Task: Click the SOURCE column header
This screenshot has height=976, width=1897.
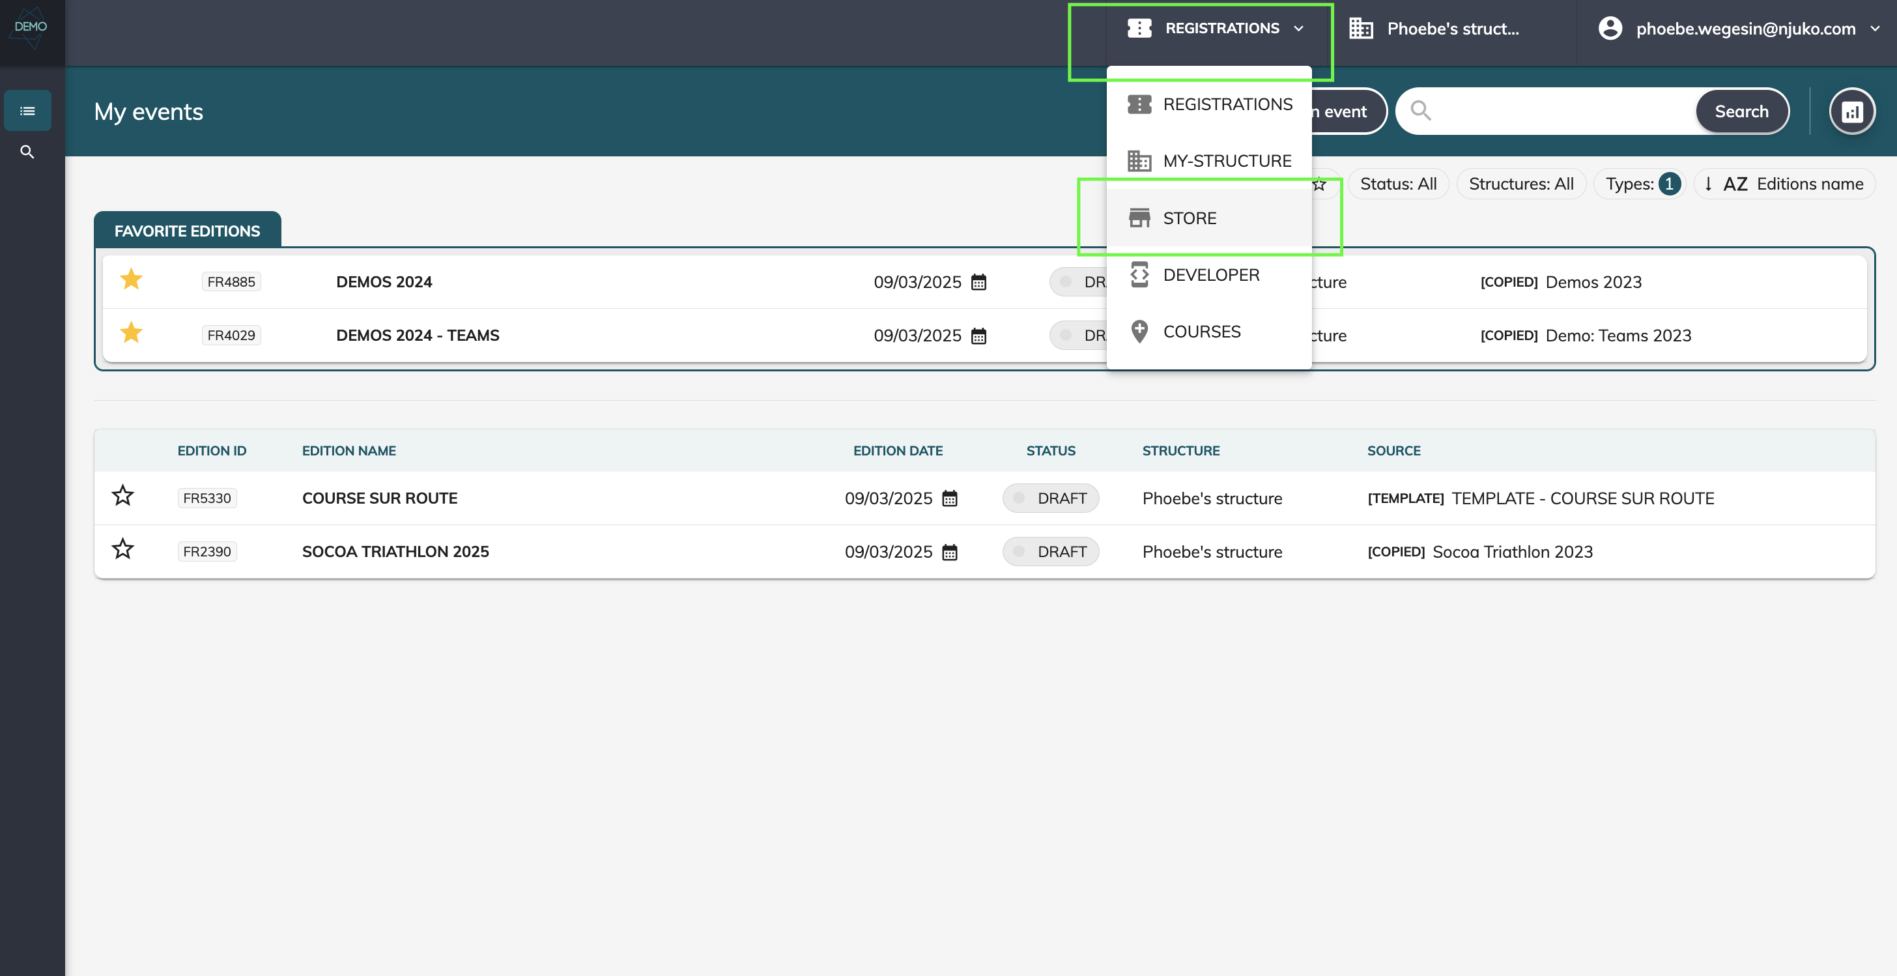Action: (x=1394, y=451)
